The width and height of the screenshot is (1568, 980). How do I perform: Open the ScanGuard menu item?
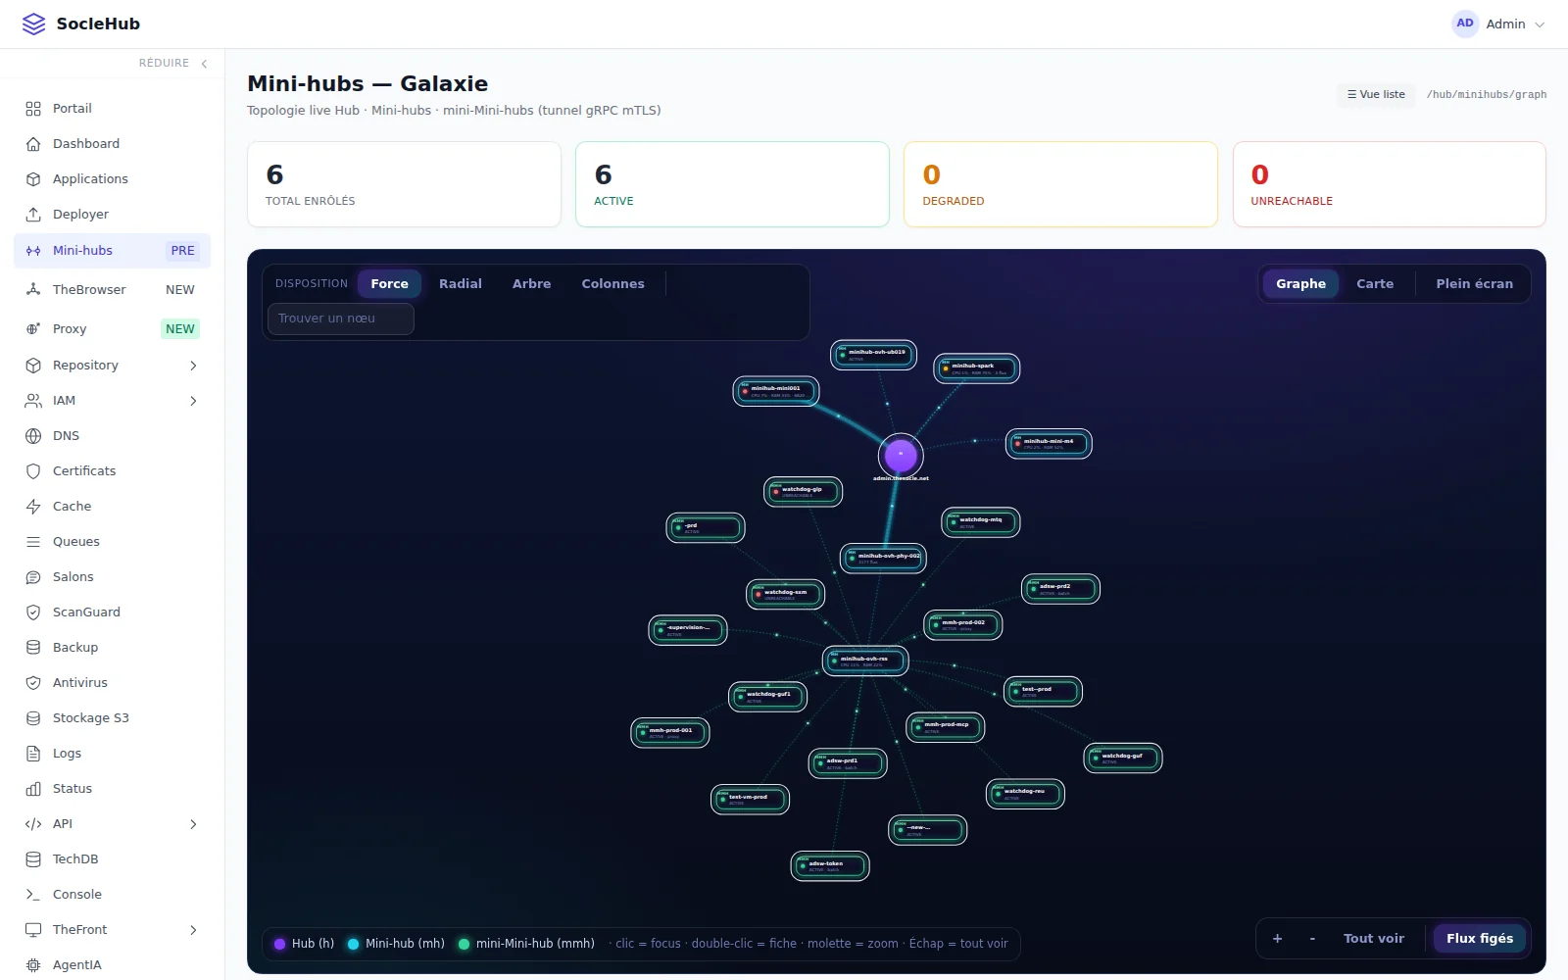112,612
